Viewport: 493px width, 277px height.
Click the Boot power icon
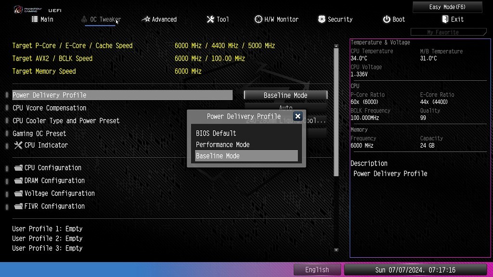387,19
